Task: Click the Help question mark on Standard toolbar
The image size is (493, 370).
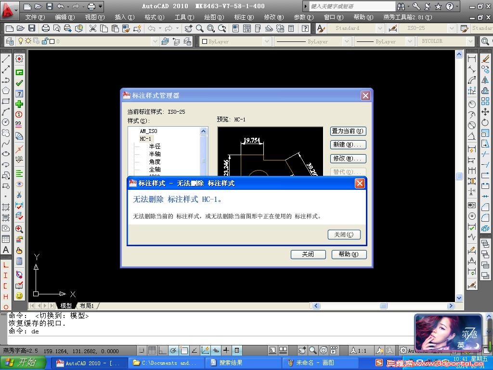Action: (x=305, y=28)
